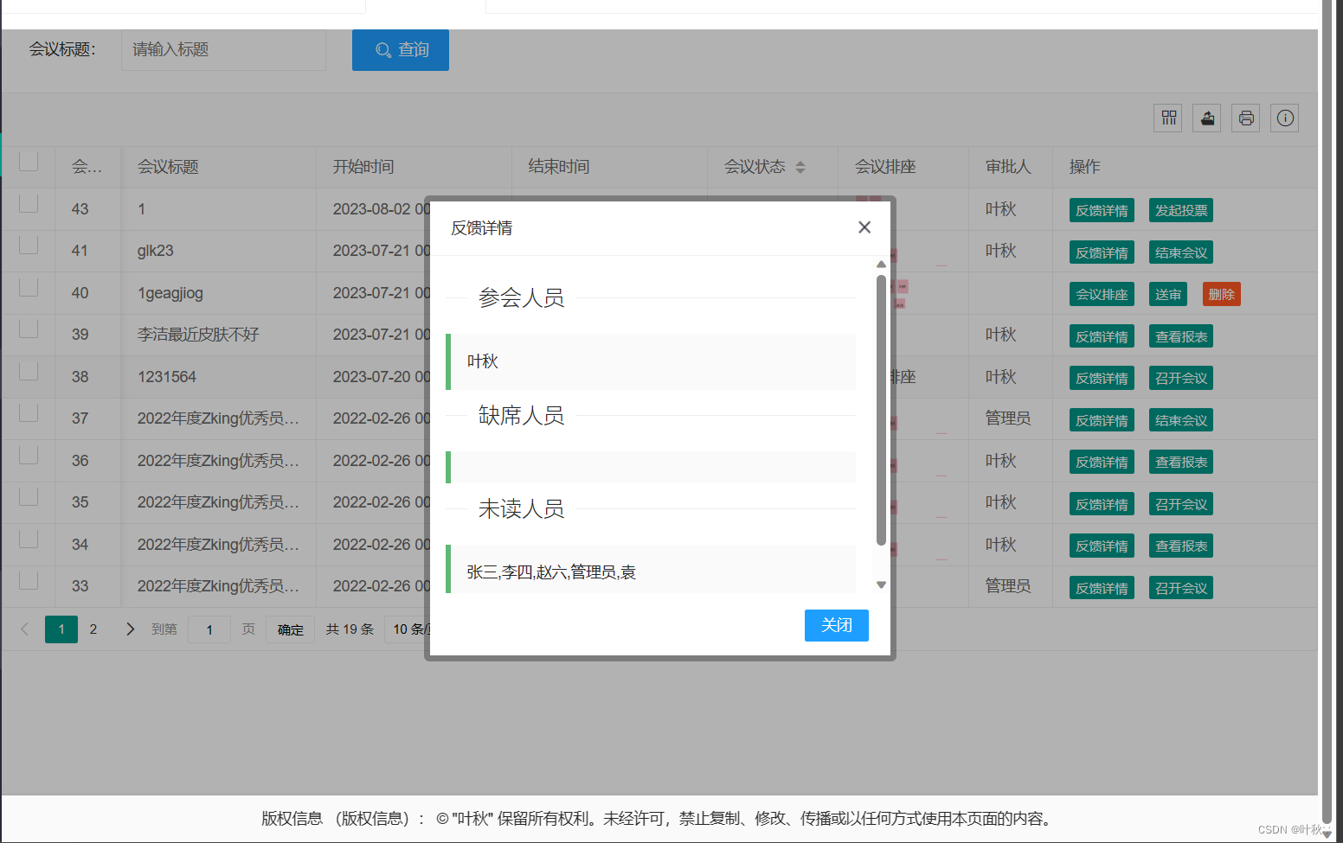Click 召开会议 button in row 38
1343x843 pixels.
[x=1181, y=378]
